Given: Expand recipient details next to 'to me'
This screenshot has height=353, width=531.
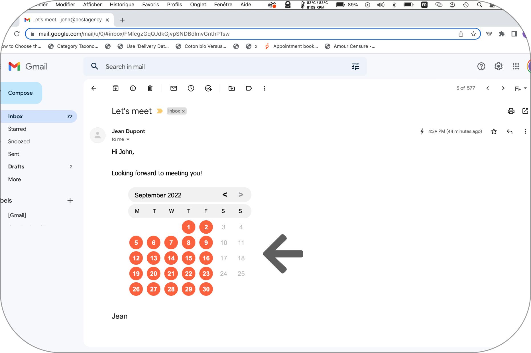Looking at the screenshot, I should (128, 139).
